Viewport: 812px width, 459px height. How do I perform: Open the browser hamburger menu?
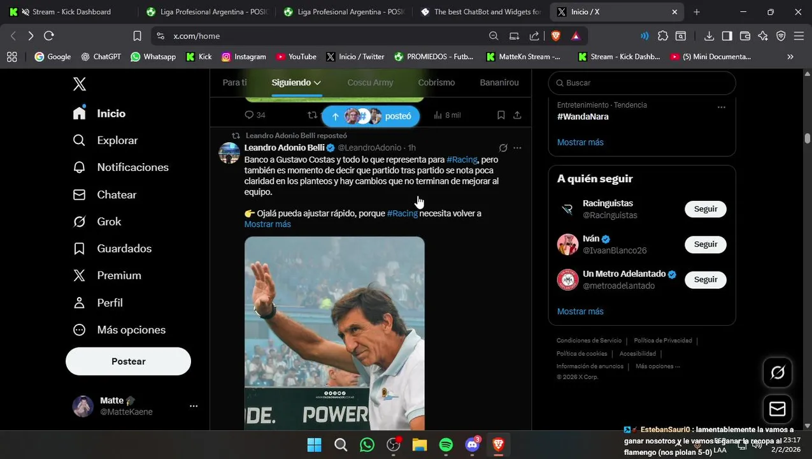point(799,36)
